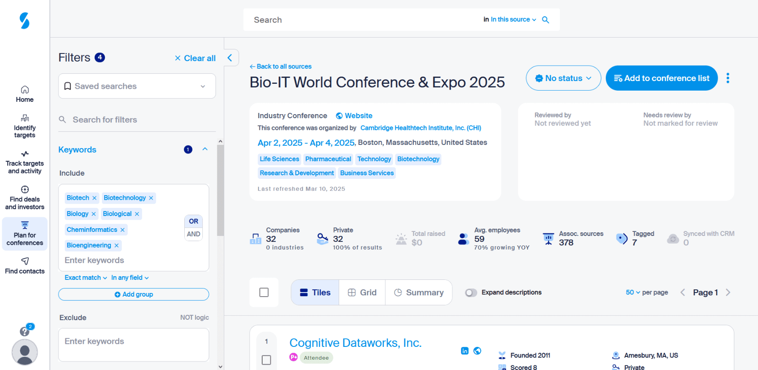
Task: Click Add to conference list
Action: pyautogui.click(x=662, y=78)
